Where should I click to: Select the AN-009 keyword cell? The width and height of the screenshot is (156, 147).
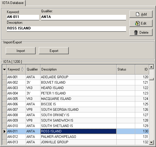click(16, 120)
